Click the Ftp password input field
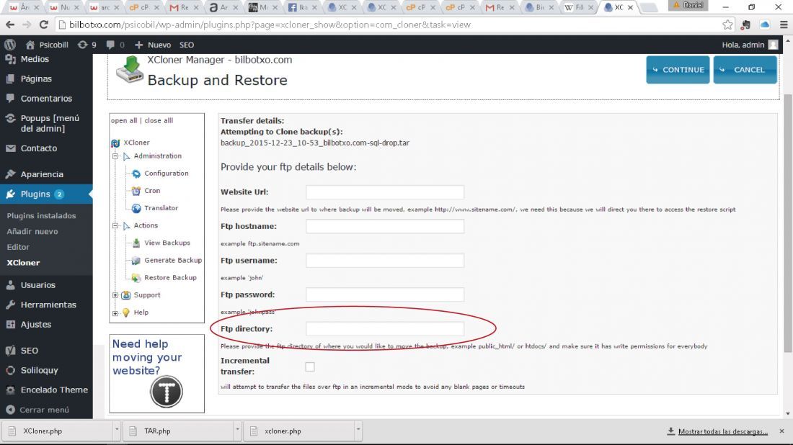 (x=385, y=295)
